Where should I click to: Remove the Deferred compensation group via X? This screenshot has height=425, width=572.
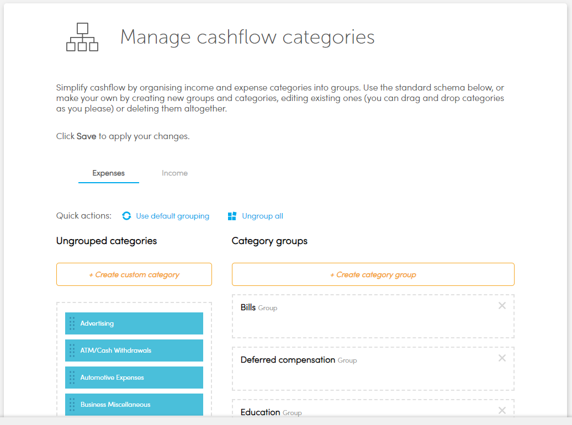point(502,358)
